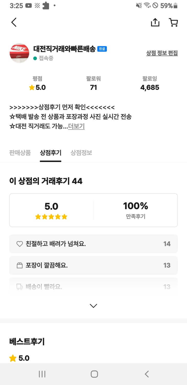Tap the 100% 만족후기 box

point(136,210)
